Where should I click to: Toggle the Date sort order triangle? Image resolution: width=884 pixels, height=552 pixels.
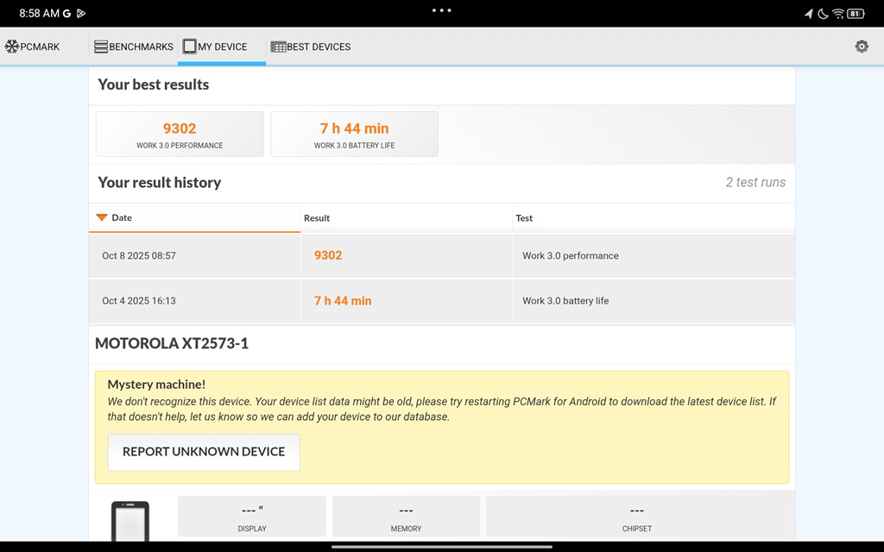click(x=101, y=217)
